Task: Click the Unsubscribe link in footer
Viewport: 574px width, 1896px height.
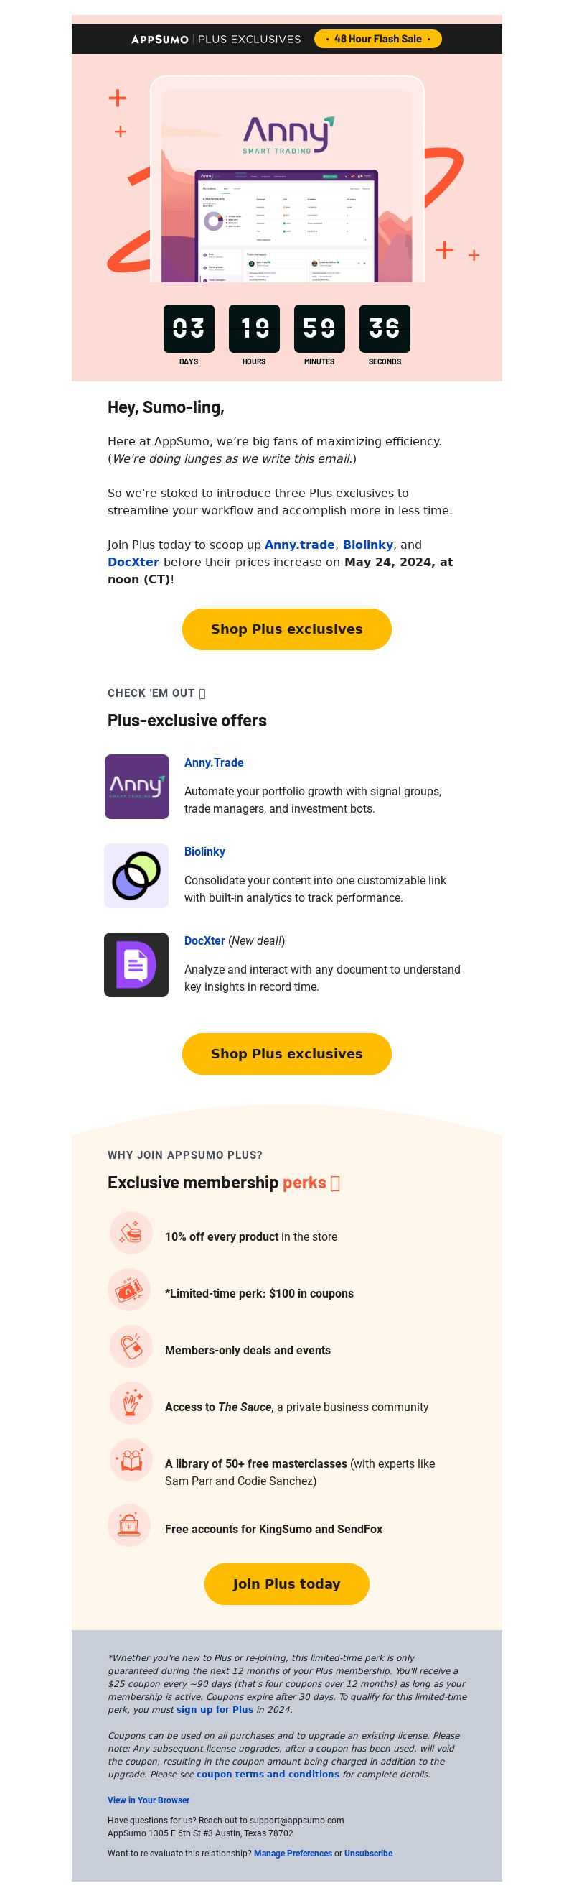Action: [x=368, y=1854]
